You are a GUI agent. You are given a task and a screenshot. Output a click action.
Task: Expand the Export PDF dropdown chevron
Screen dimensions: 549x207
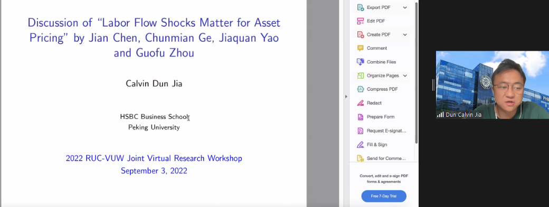405,7
